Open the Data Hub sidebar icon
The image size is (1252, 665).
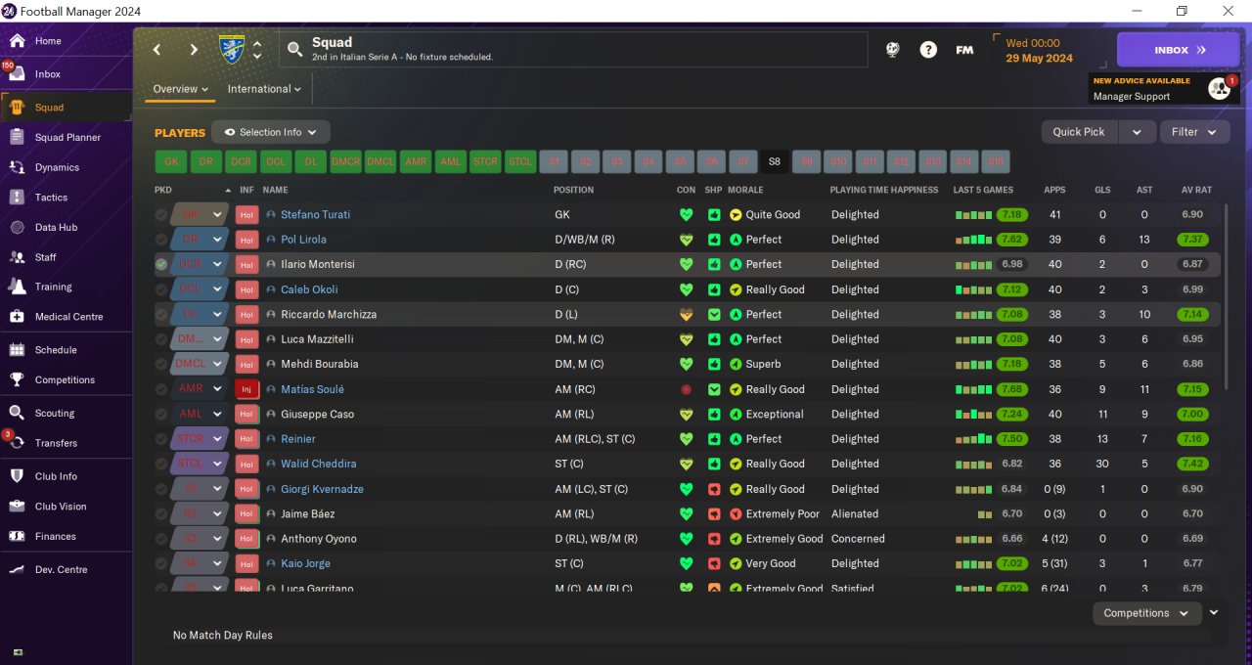[17, 227]
